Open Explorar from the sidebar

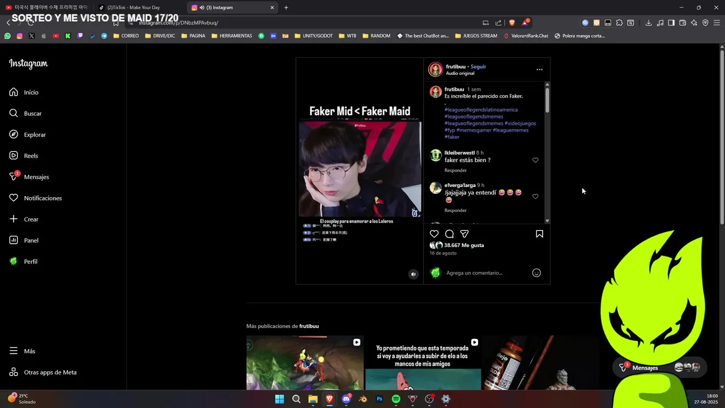tap(27, 134)
